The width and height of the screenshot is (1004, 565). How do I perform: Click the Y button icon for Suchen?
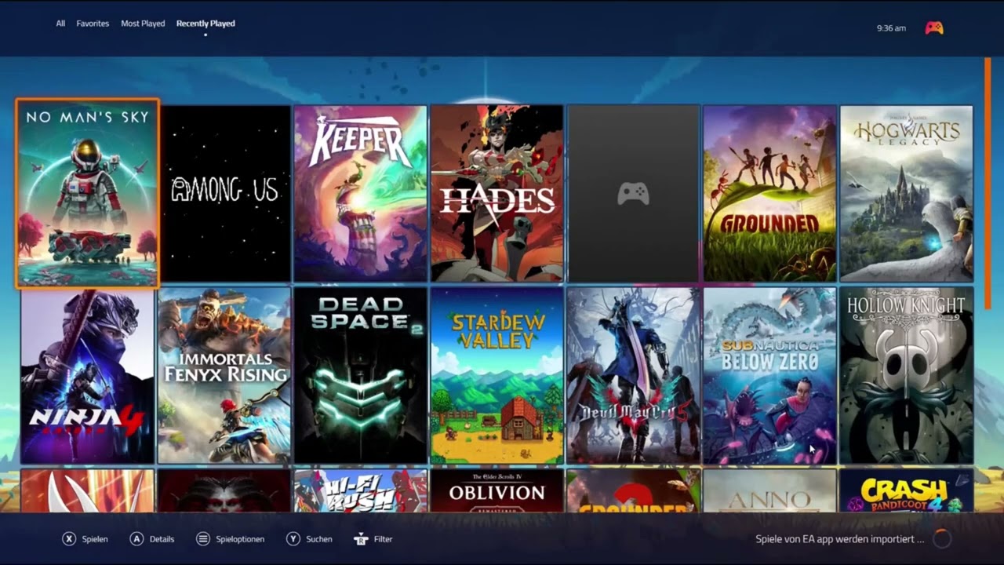293,539
